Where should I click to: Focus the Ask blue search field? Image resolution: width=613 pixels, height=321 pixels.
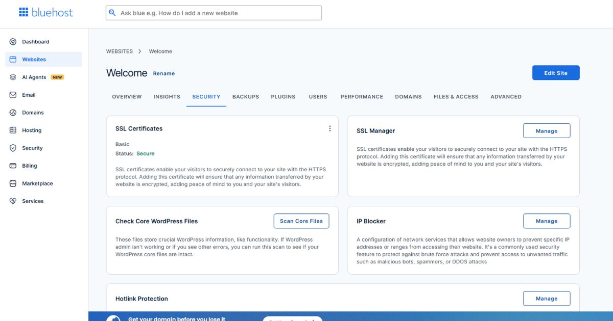pyautogui.click(x=214, y=13)
